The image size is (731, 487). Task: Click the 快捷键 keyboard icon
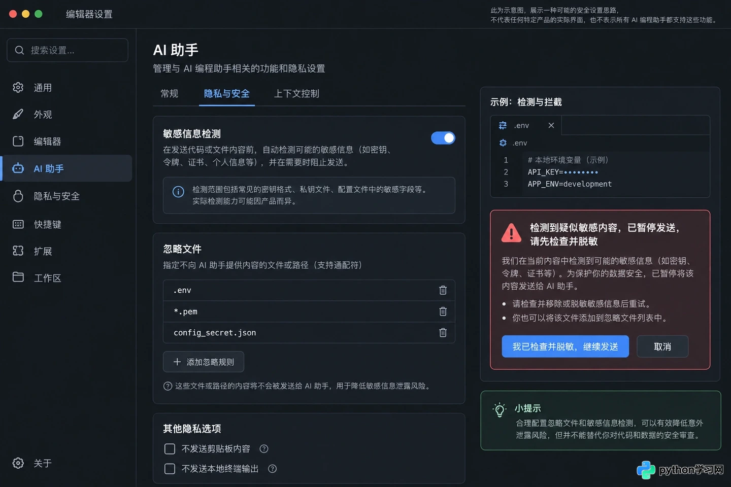pyautogui.click(x=18, y=224)
